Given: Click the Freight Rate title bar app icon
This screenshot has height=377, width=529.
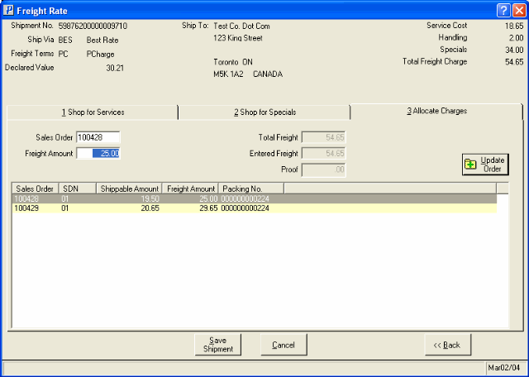Looking at the screenshot, I should pyautogui.click(x=8, y=11).
